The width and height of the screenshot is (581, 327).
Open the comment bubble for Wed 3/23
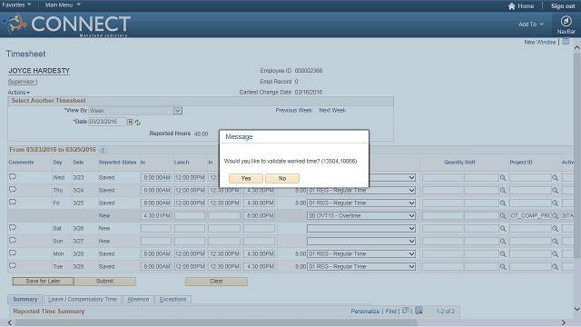click(13, 177)
